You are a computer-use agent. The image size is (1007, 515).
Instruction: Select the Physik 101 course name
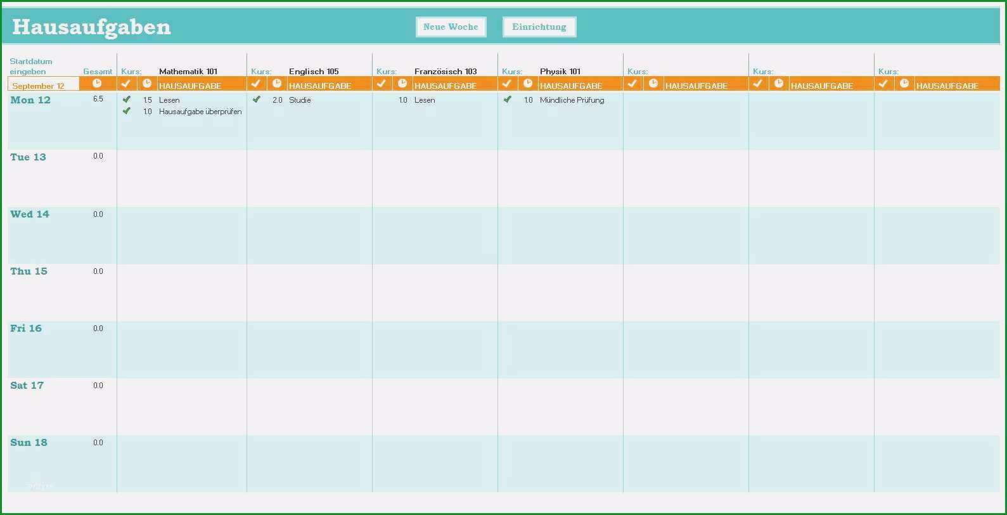[x=560, y=71]
